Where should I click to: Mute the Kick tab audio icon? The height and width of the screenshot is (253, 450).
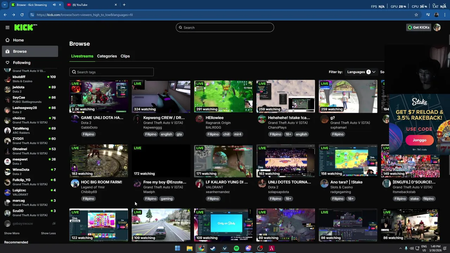click(54, 5)
